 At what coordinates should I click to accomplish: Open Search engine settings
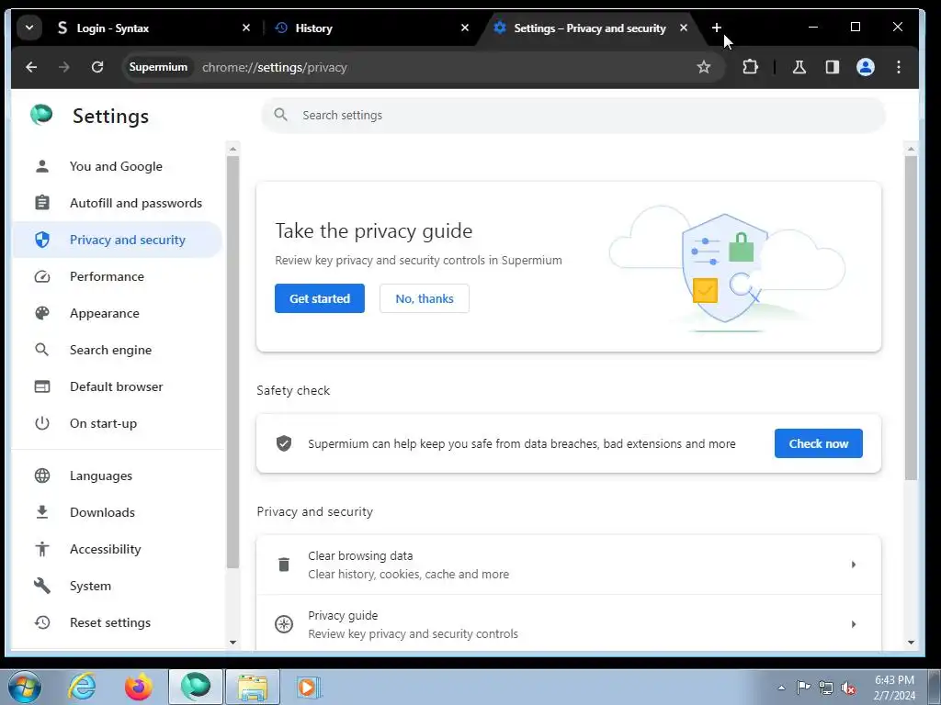[x=118, y=350]
